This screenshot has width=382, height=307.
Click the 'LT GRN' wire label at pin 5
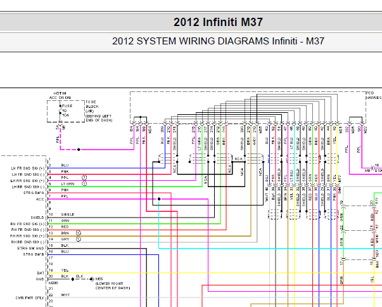(68, 184)
